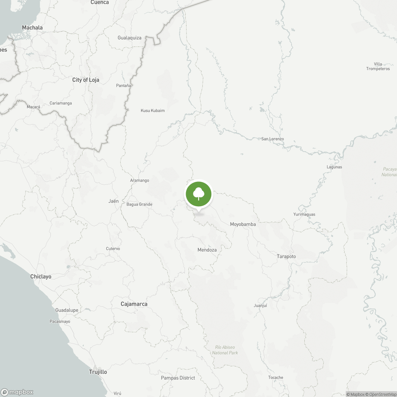Select the Jaén town label
397x397 pixels.
[x=114, y=201]
